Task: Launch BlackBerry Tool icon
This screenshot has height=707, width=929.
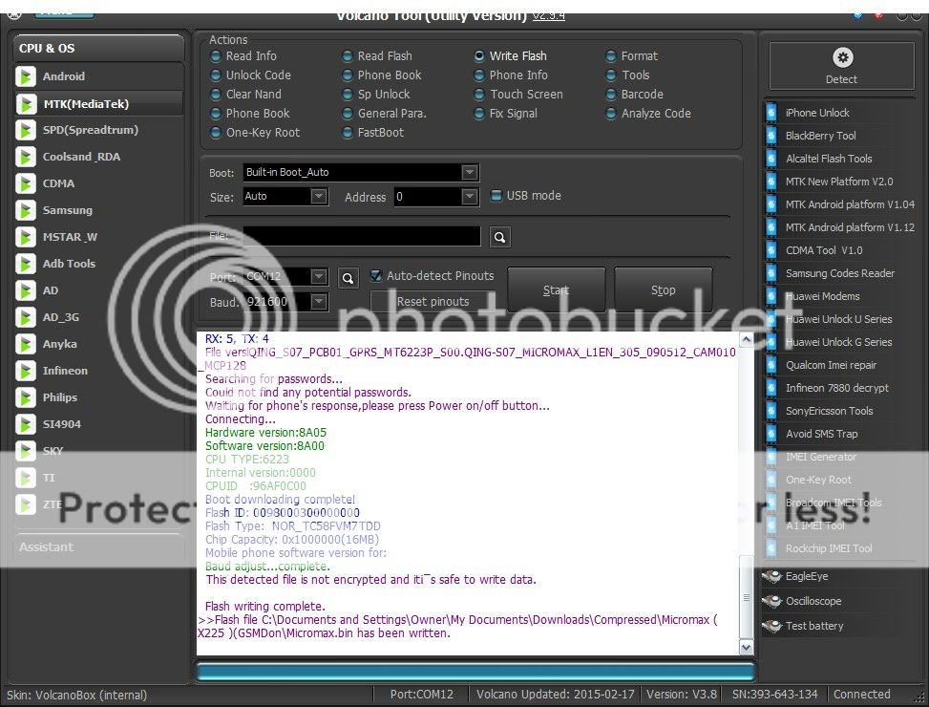Action: (771, 136)
